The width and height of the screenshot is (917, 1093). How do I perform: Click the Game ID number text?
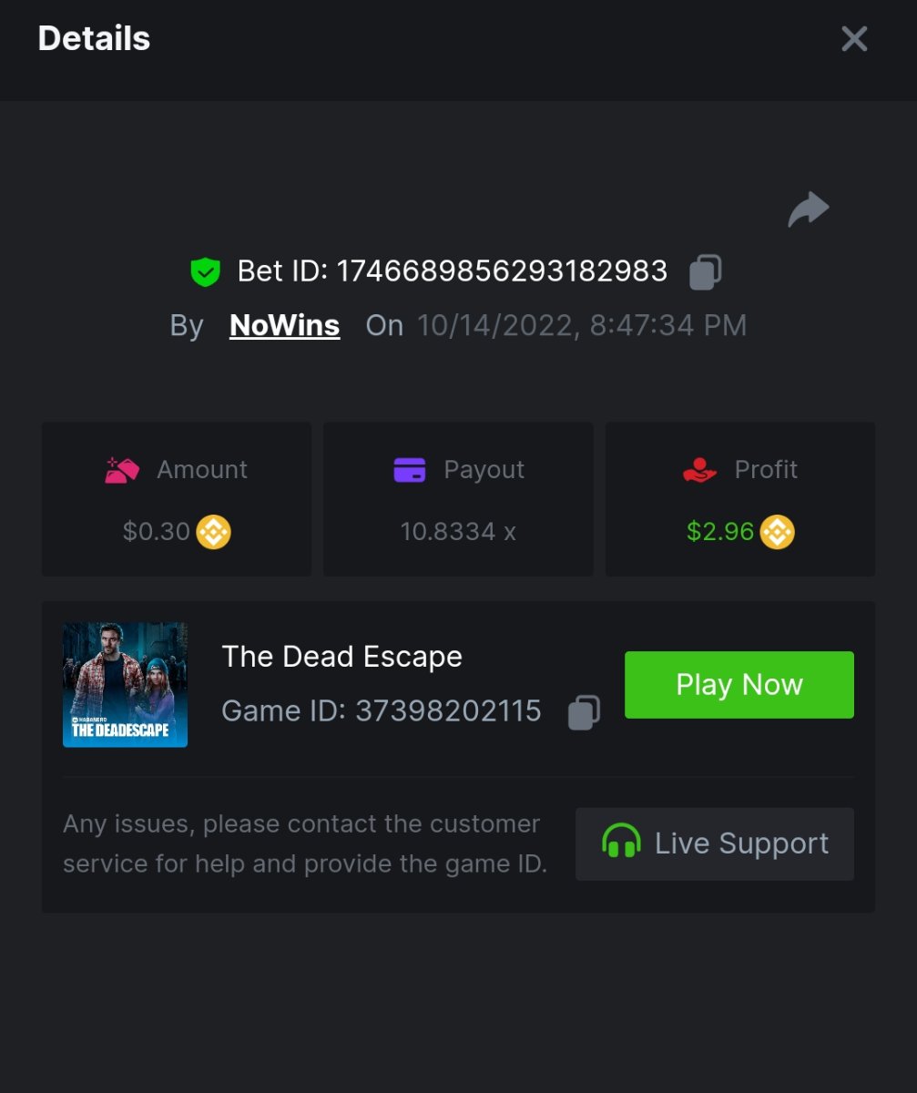[x=448, y=710]
